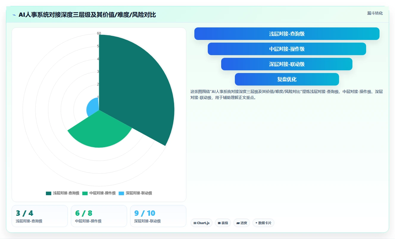395x239 pixels.
Task: Select the 深层对接-联动级 funnel bar
Action: tap(287, 64)
